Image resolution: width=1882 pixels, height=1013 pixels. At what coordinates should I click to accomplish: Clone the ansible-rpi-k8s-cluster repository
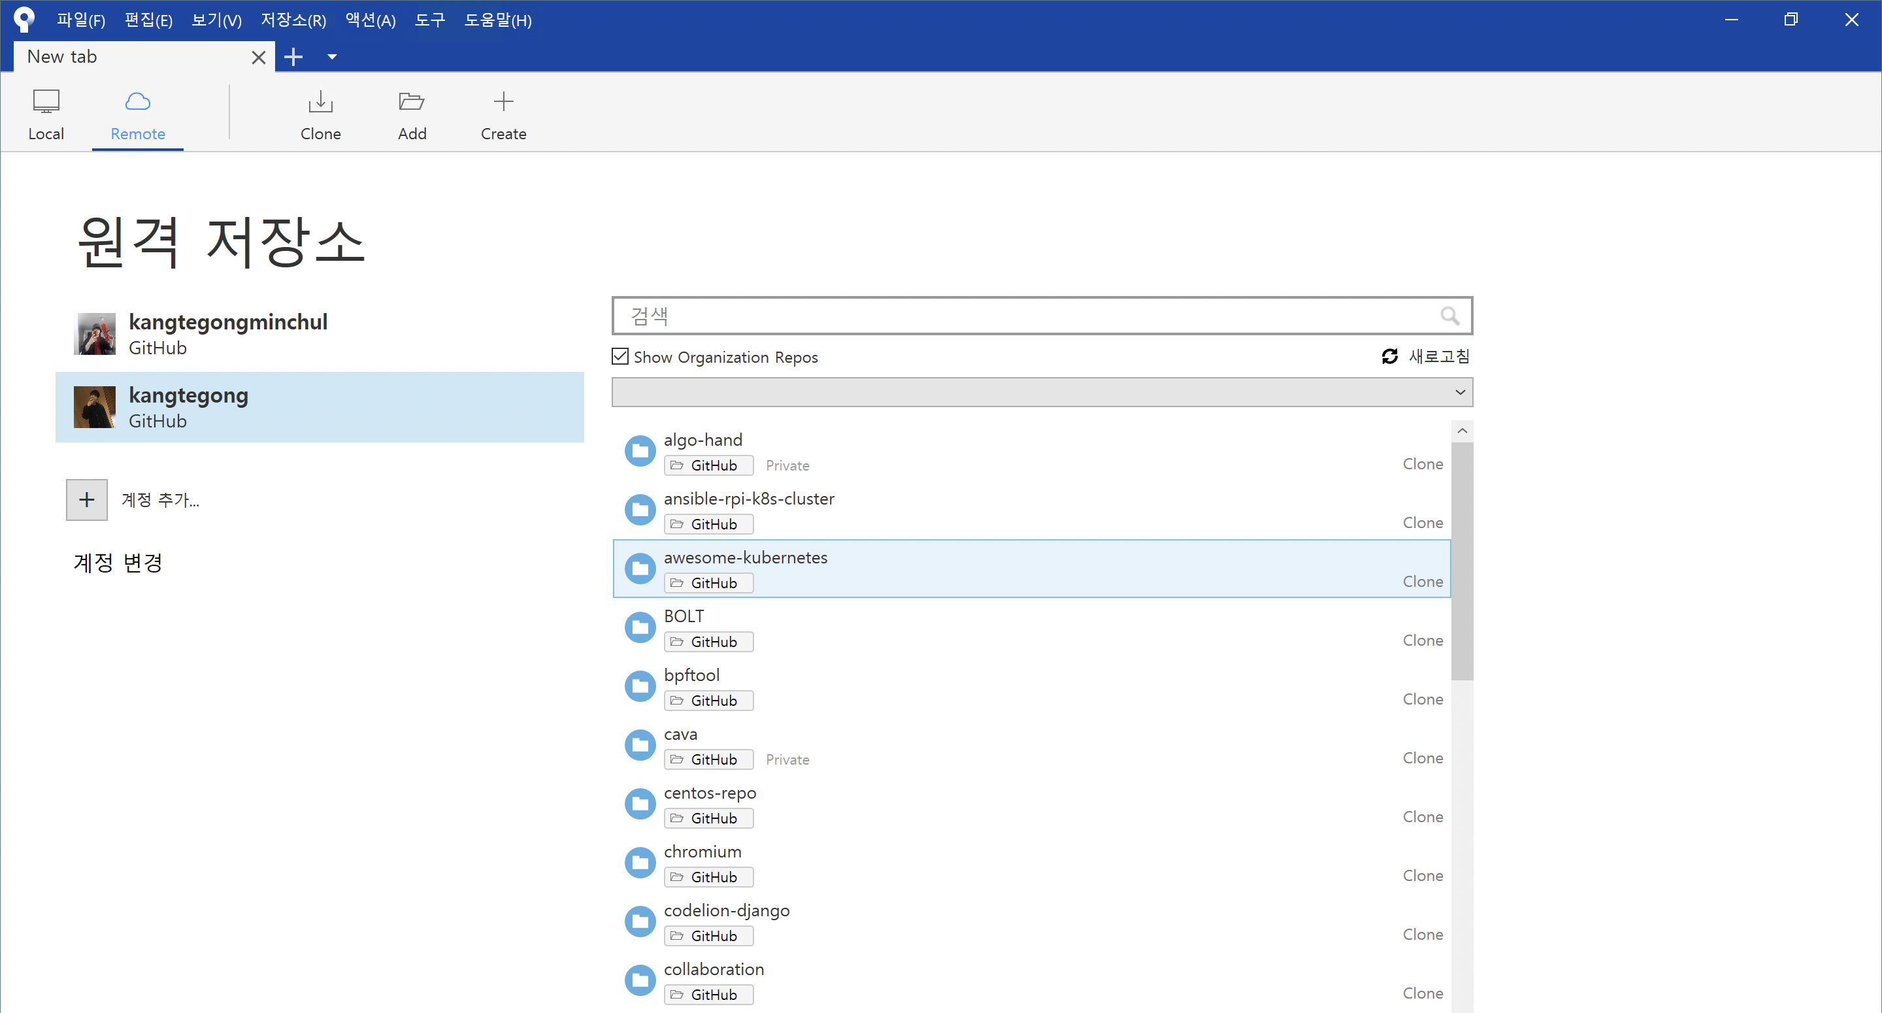tap(1423, 523)
